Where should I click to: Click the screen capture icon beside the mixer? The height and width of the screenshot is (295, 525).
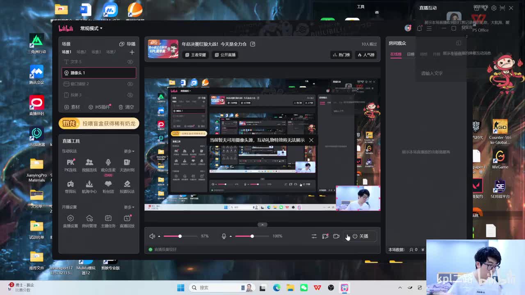pos(325,236)
